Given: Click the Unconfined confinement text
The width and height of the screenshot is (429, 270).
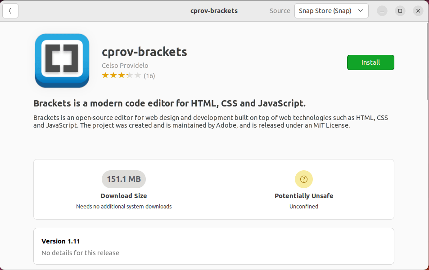Looking at the screenshot, I should tap(303, 206).
